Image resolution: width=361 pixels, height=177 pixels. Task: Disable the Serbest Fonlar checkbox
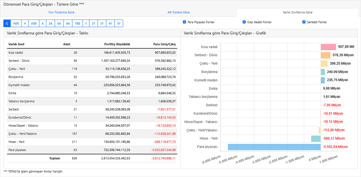304,22
